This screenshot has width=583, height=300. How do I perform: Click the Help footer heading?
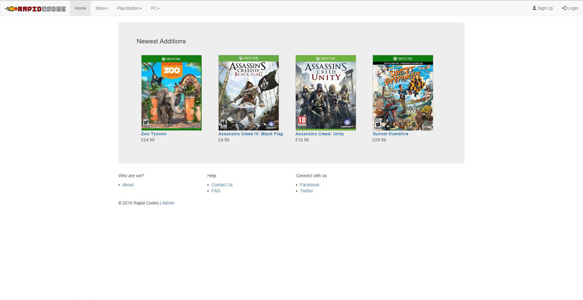[x=212, y=176]
